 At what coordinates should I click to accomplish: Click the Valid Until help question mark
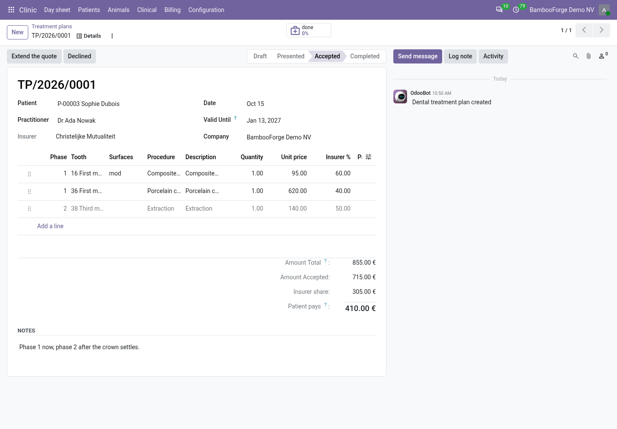(x=235, y=118)
